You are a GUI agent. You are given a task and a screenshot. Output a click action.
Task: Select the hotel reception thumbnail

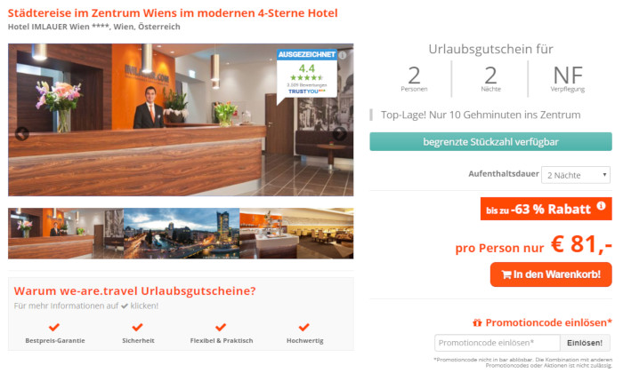66,234
